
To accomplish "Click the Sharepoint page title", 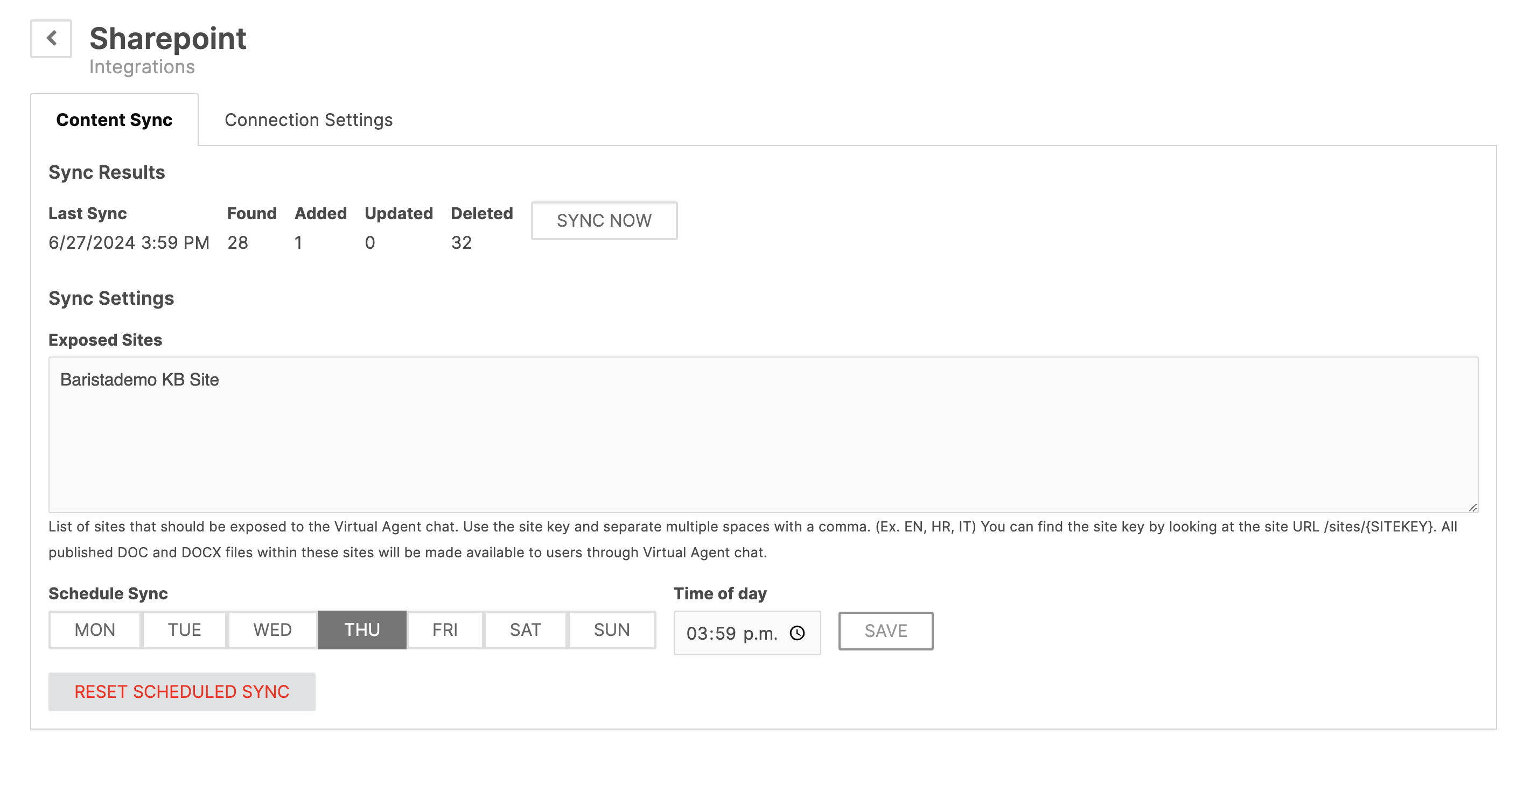I will tap(167, 38).
